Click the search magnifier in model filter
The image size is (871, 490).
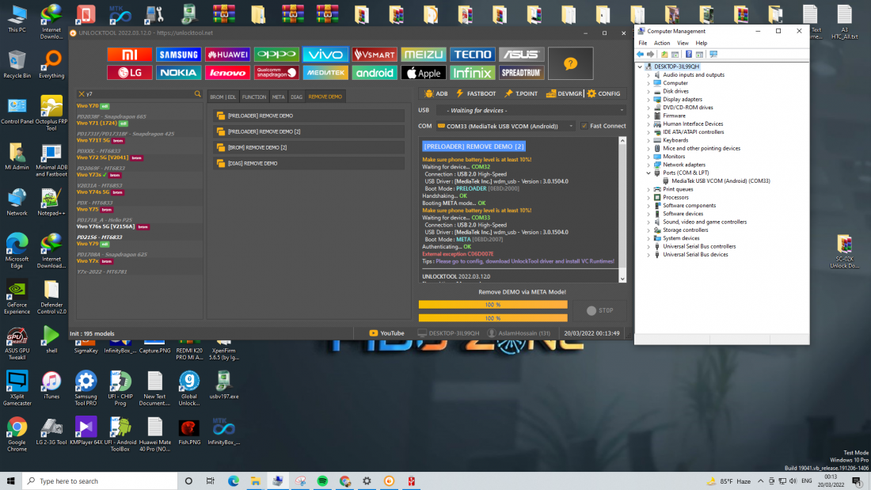click(197, 94)
